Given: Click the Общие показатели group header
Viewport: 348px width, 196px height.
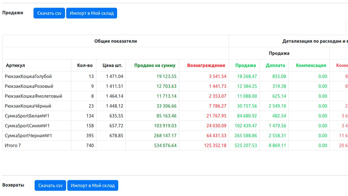Looking at the screenshot, I should [115, 41].
